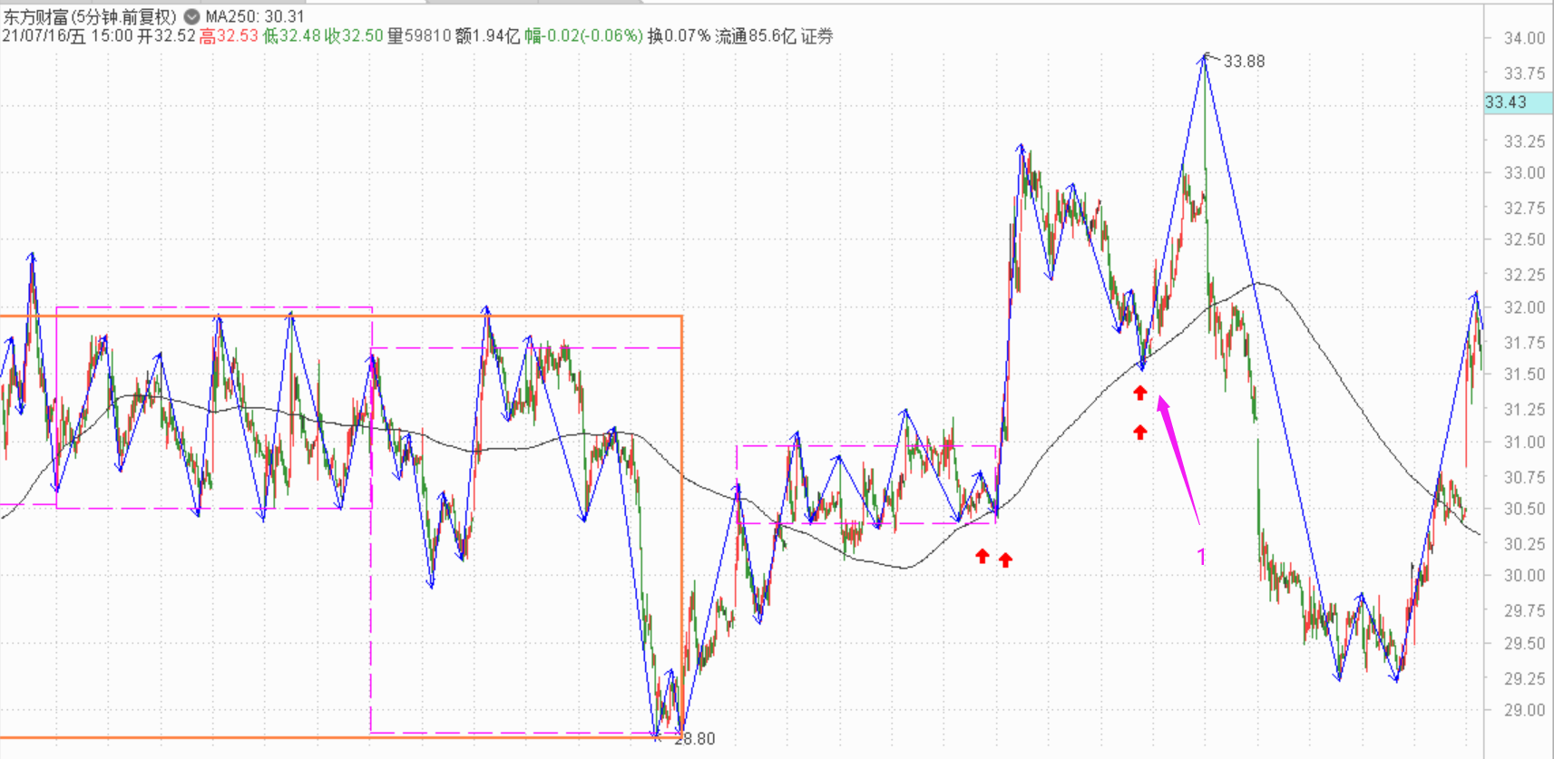This screenshot has height=759, width=1554.
Task: Open the dropdown arrow beside the chart title
Action: click(191, 16)
